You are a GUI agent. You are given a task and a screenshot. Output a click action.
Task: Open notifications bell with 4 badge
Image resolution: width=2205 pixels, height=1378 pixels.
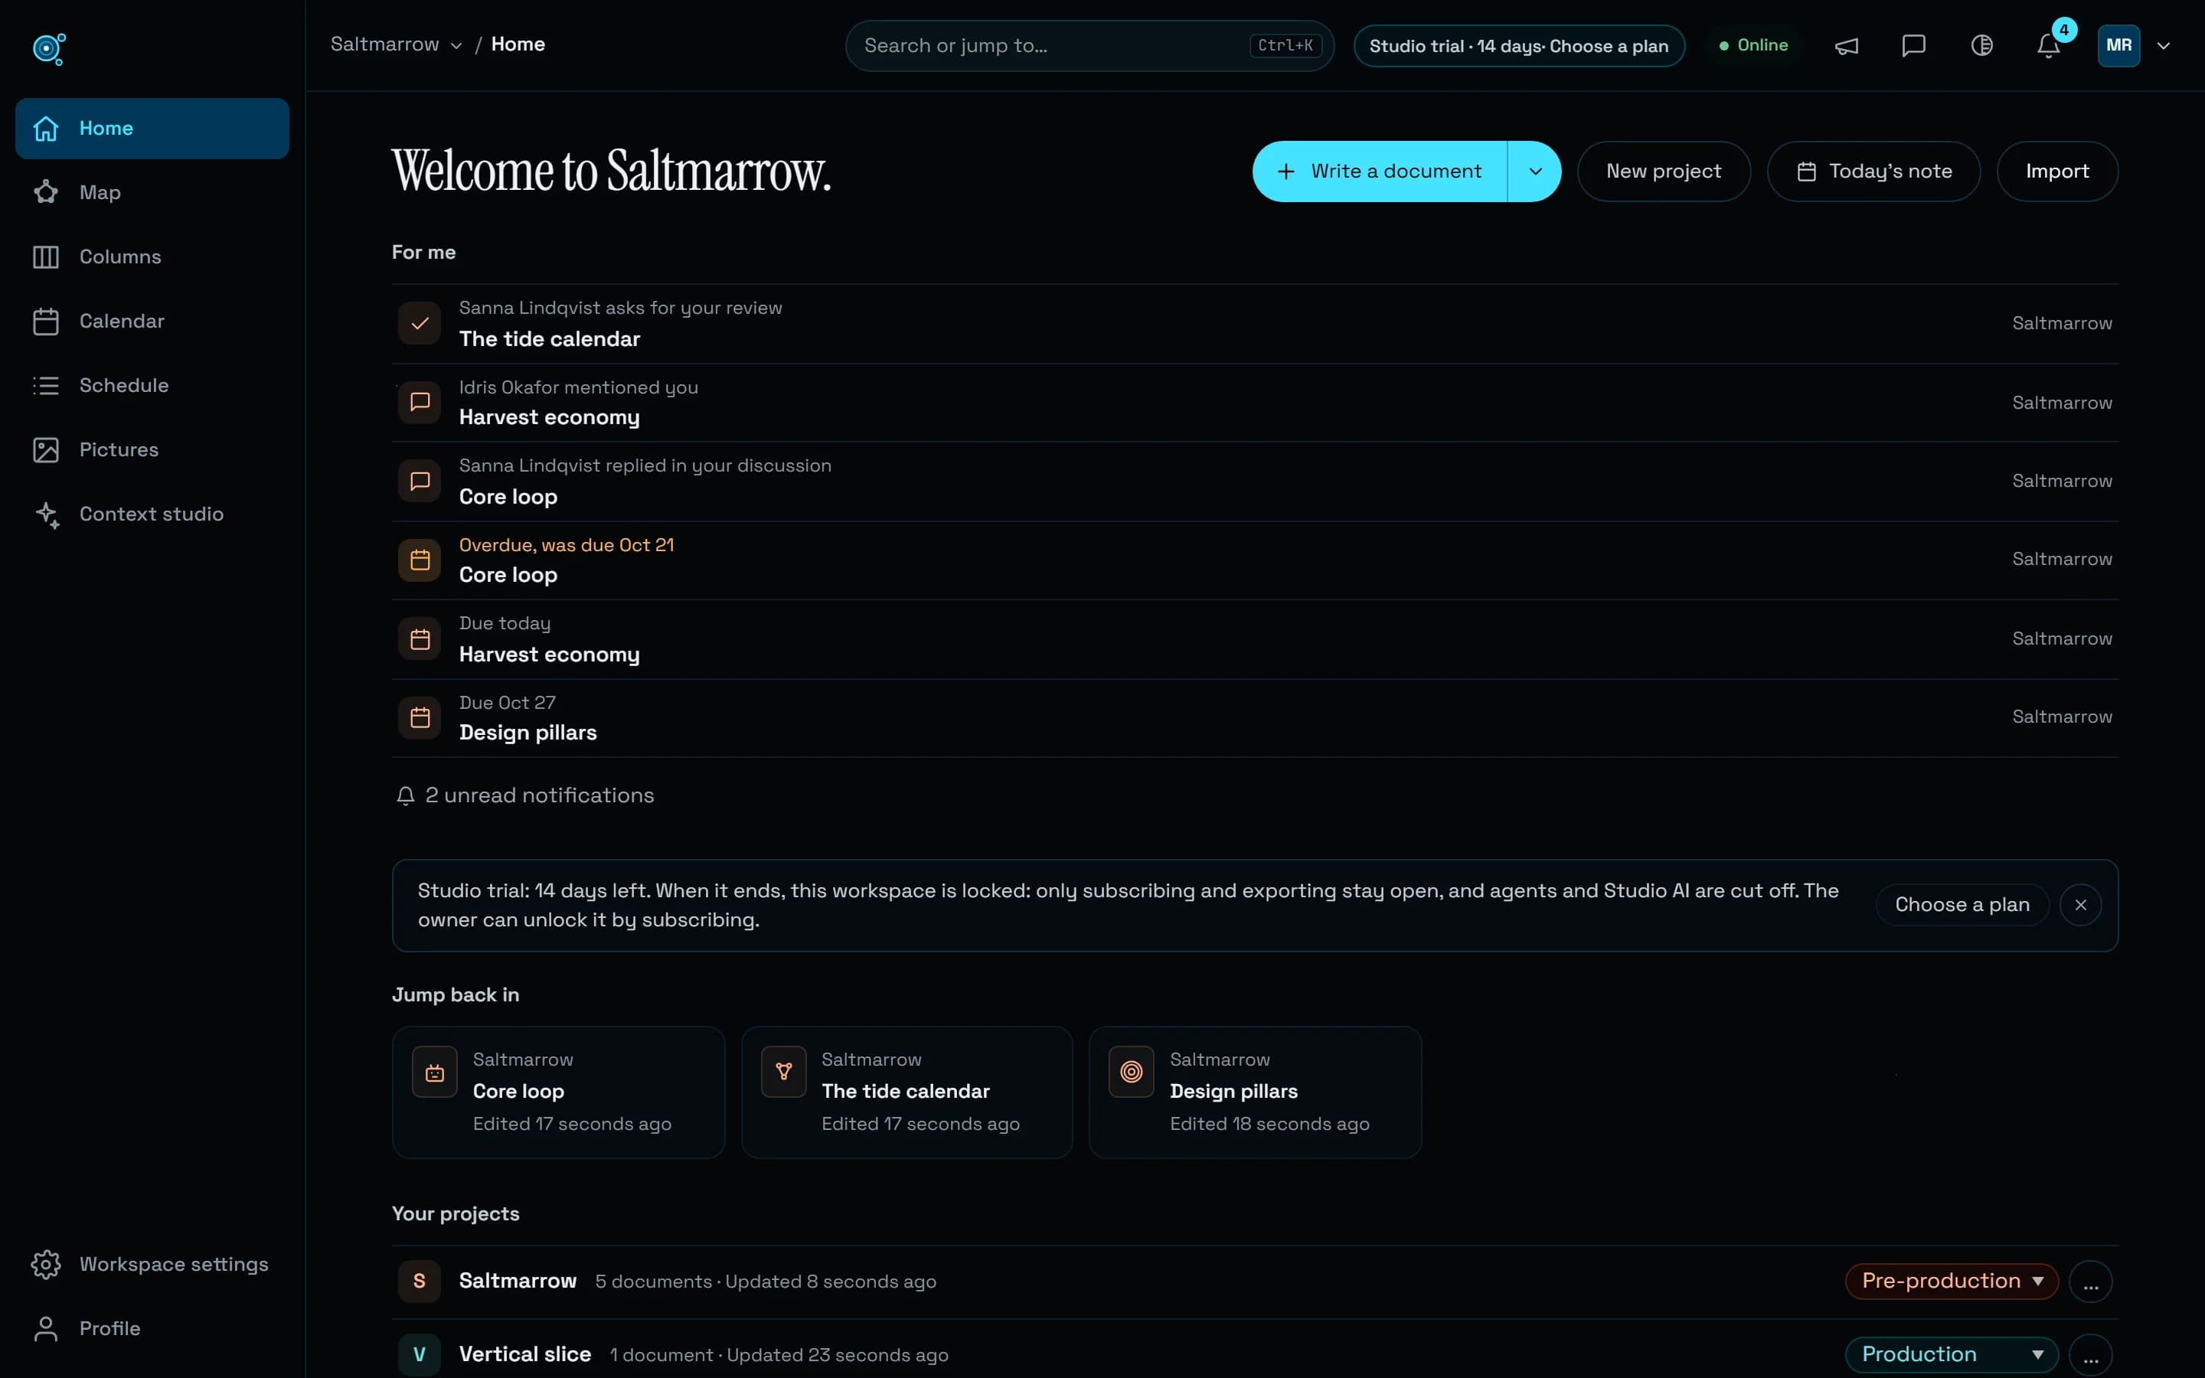pos(2048,46)
